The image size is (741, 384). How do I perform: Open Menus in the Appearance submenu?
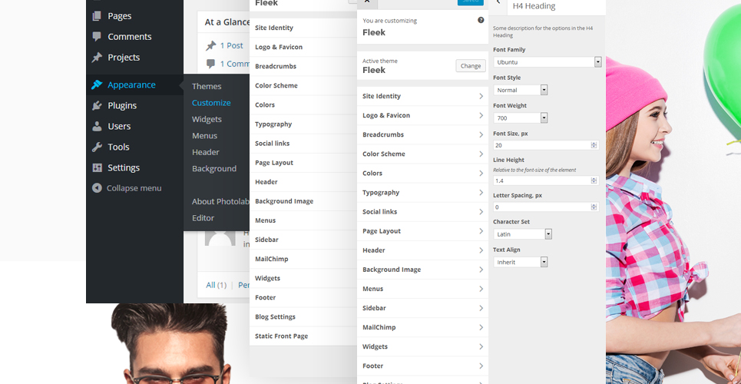click(204, 136)
